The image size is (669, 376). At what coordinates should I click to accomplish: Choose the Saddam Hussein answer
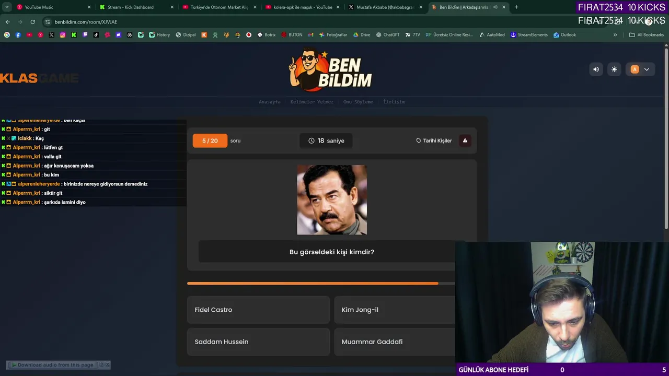258,342
